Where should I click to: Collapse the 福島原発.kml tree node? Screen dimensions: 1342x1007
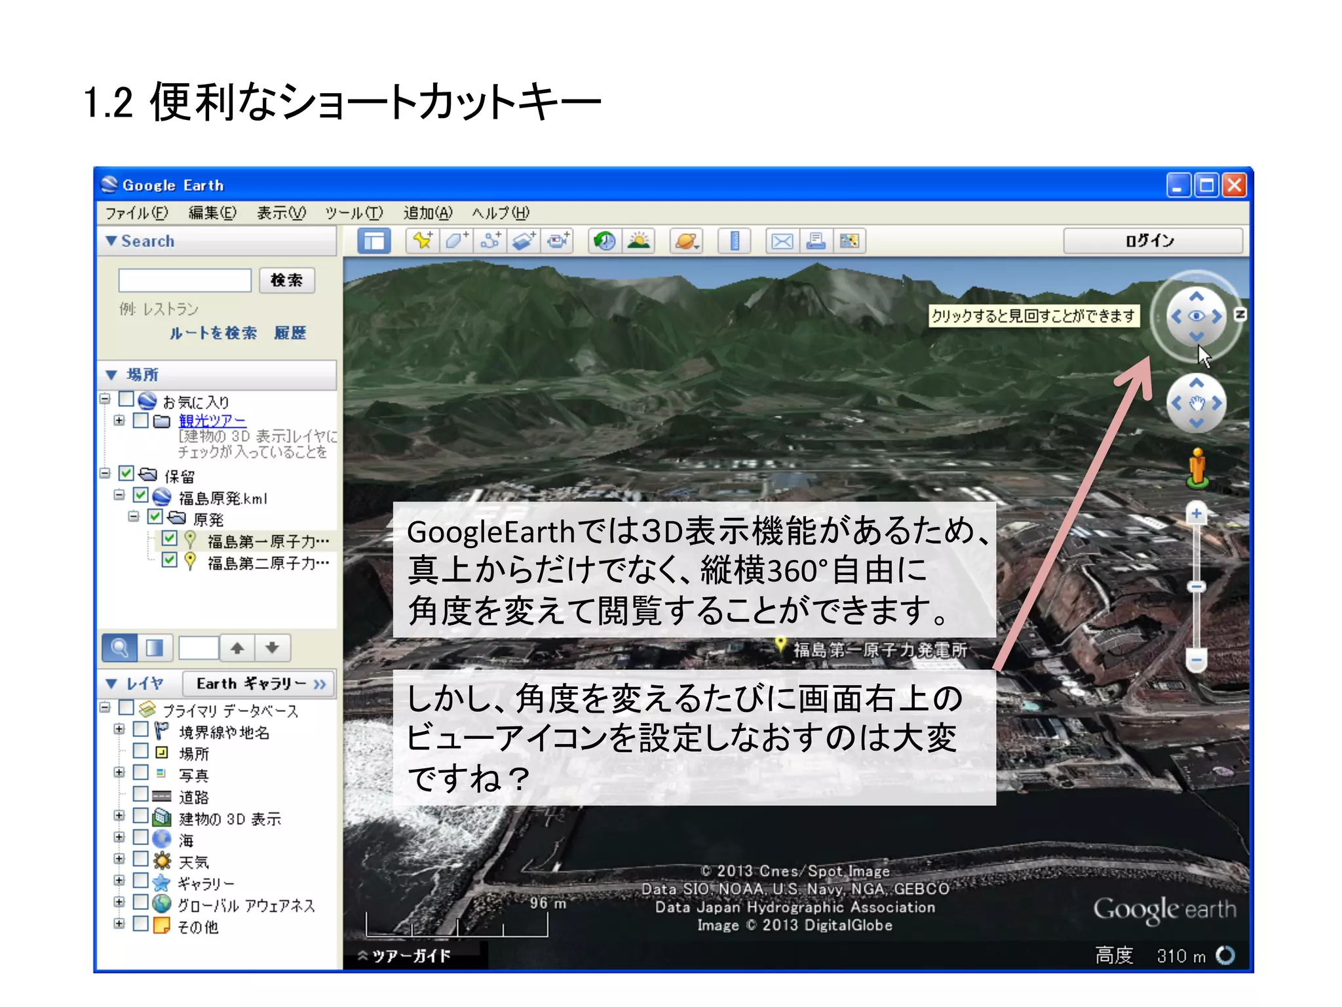tap(119, 495)
